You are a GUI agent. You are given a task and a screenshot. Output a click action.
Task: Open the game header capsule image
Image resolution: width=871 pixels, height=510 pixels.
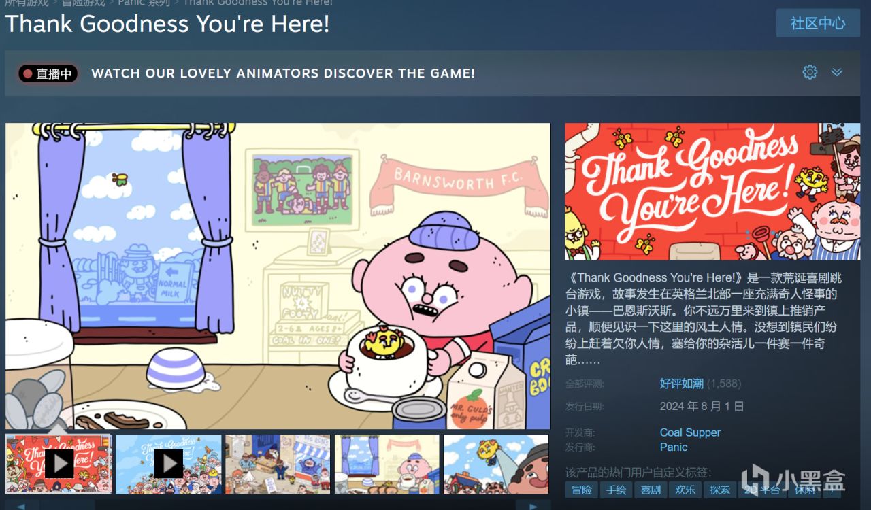tap(712, 192)
